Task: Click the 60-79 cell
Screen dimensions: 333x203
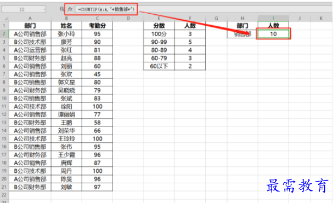Action: point(159,58)
